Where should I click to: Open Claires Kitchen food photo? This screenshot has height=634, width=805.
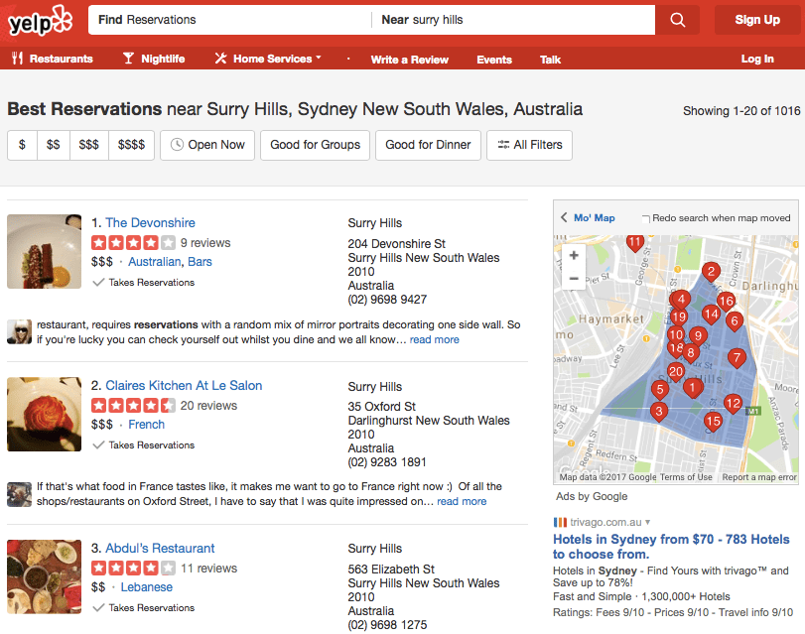[44, 415]
